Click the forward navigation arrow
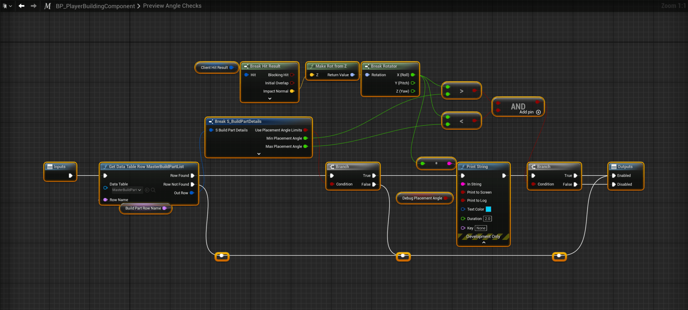This screenshot has height=310, width=688. pos(33,6)
